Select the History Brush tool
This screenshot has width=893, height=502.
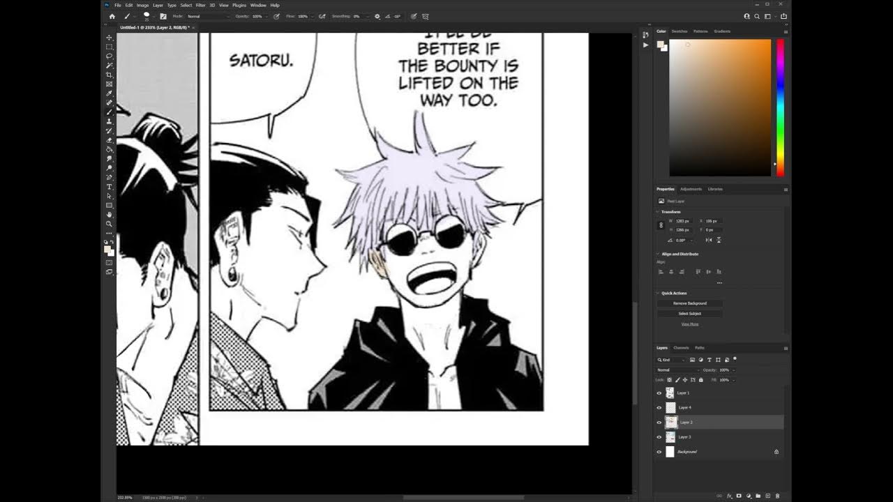click(109, 130)
